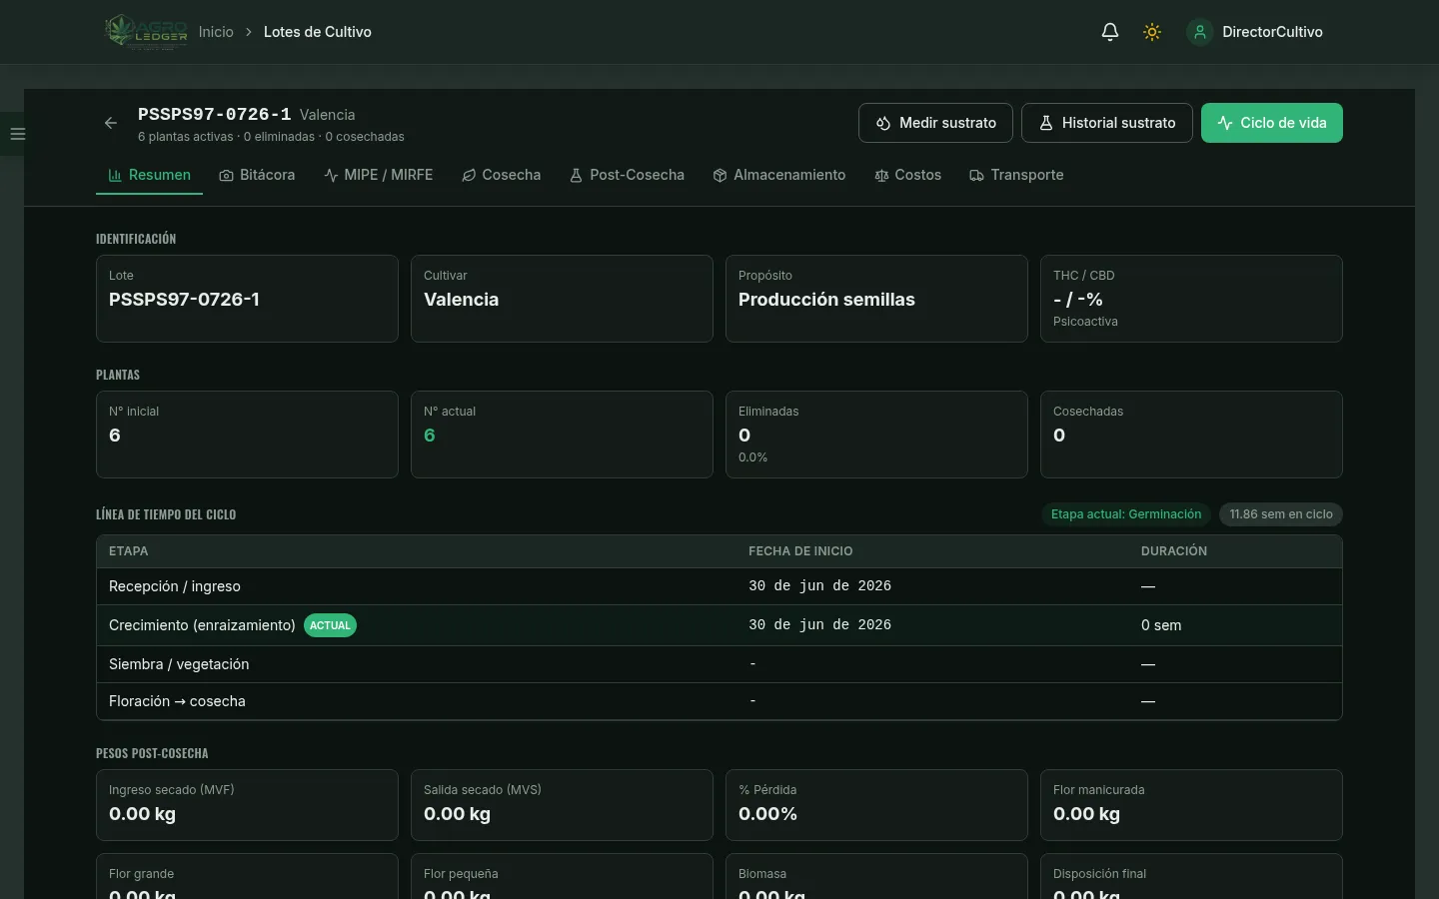Click the Salida secado (MVS) card
The height and width of the screenshot is (899, 1439).
(562, 805)
